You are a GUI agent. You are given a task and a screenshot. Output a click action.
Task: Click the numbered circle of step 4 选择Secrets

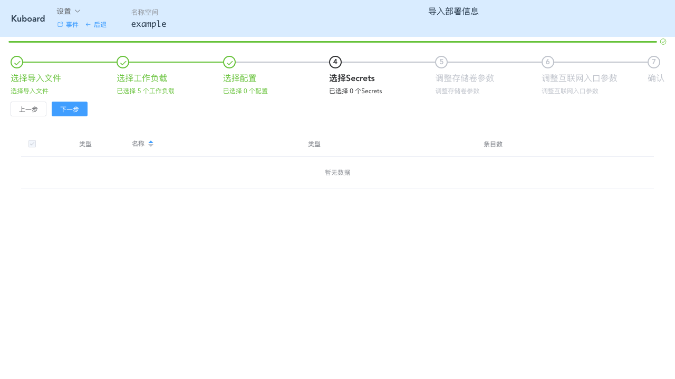[x=335, y=62]
